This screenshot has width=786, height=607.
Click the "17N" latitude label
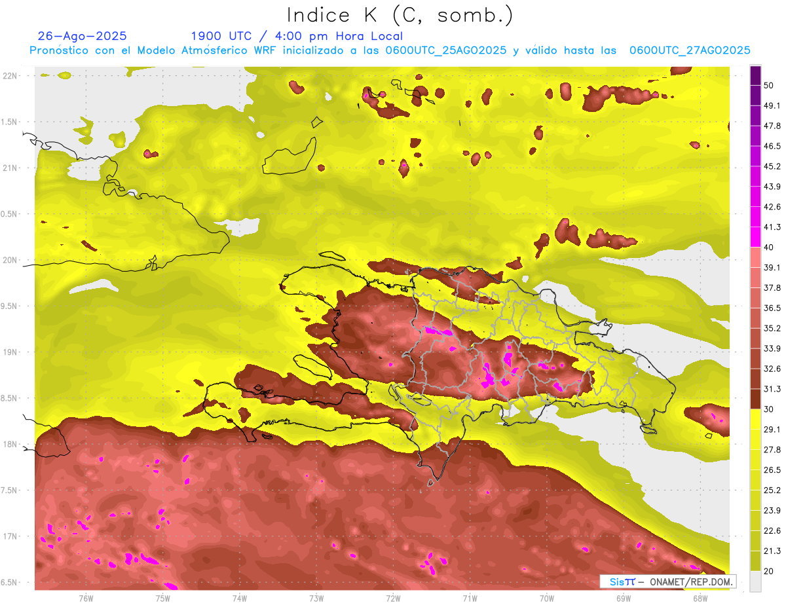(x=10, y=536)
